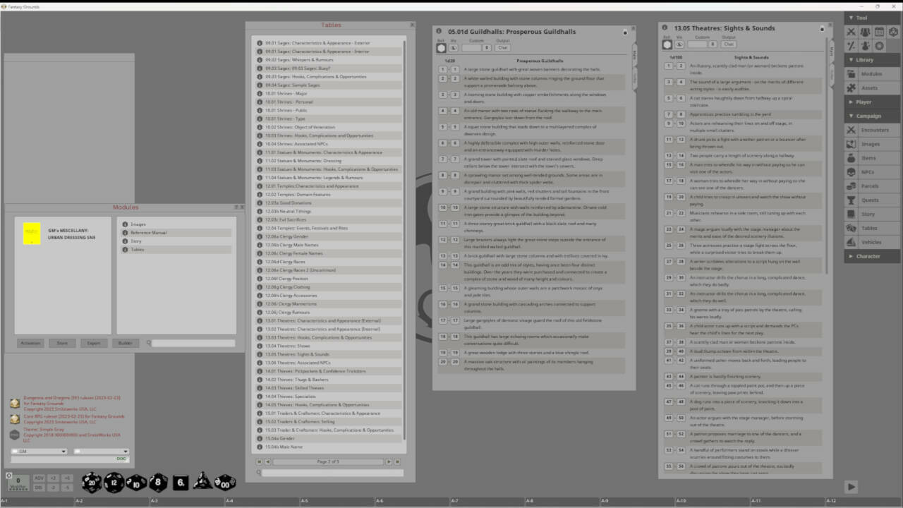Open the Parcels campaign panel

click(x=872, y=186)
